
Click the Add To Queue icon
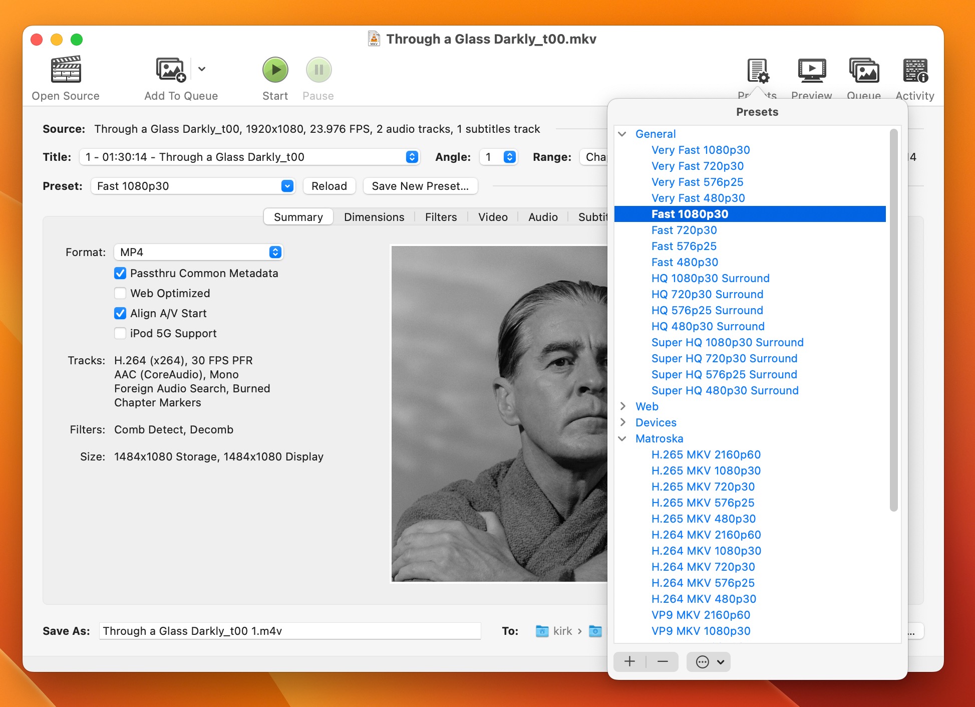(171, 70)
